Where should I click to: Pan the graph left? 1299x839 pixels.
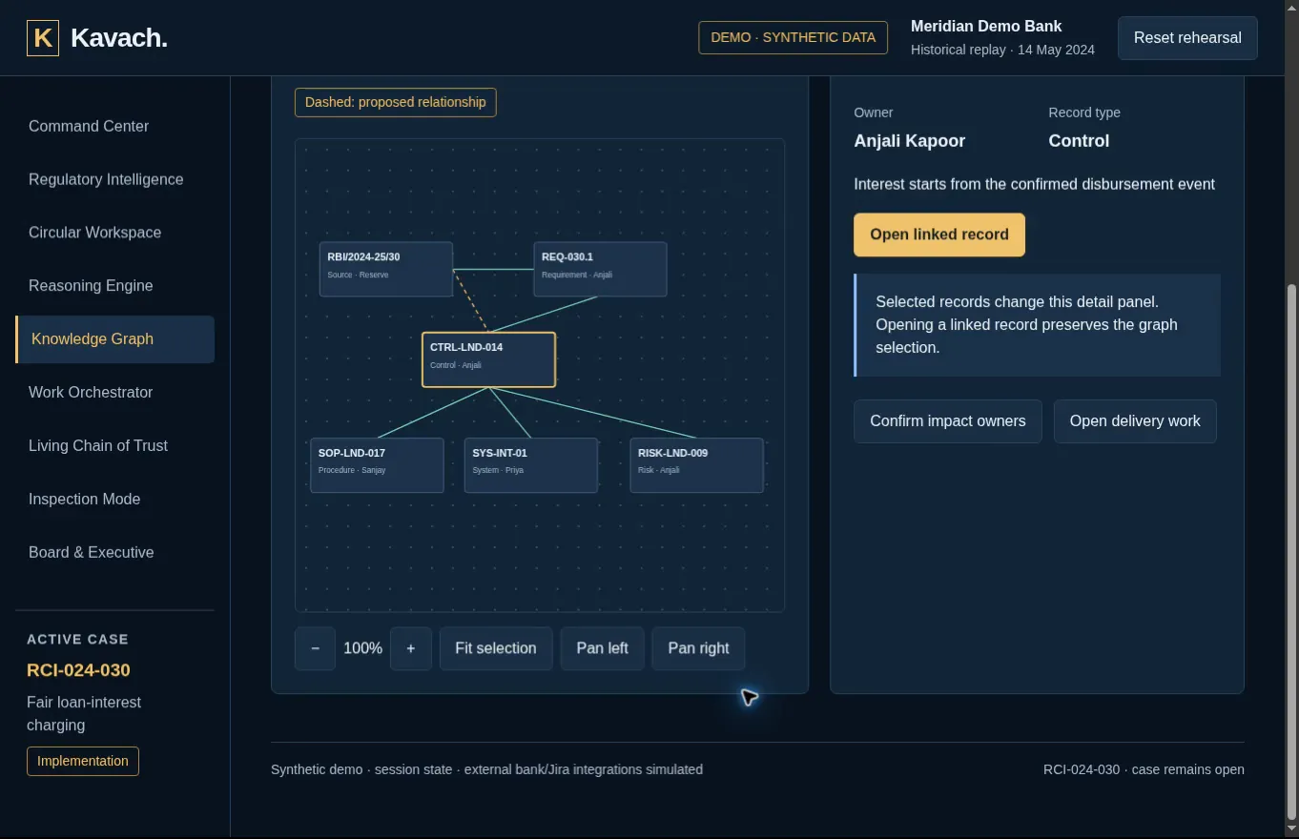pos(602,648)
